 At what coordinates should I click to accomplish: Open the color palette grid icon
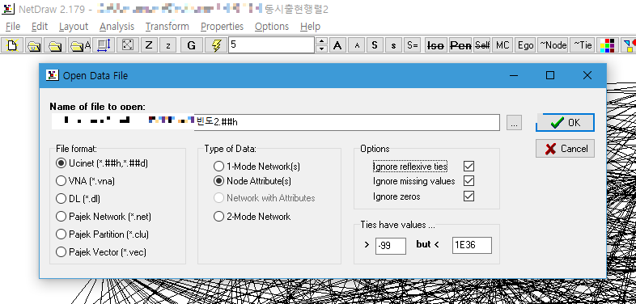click(x=607, y=45)
